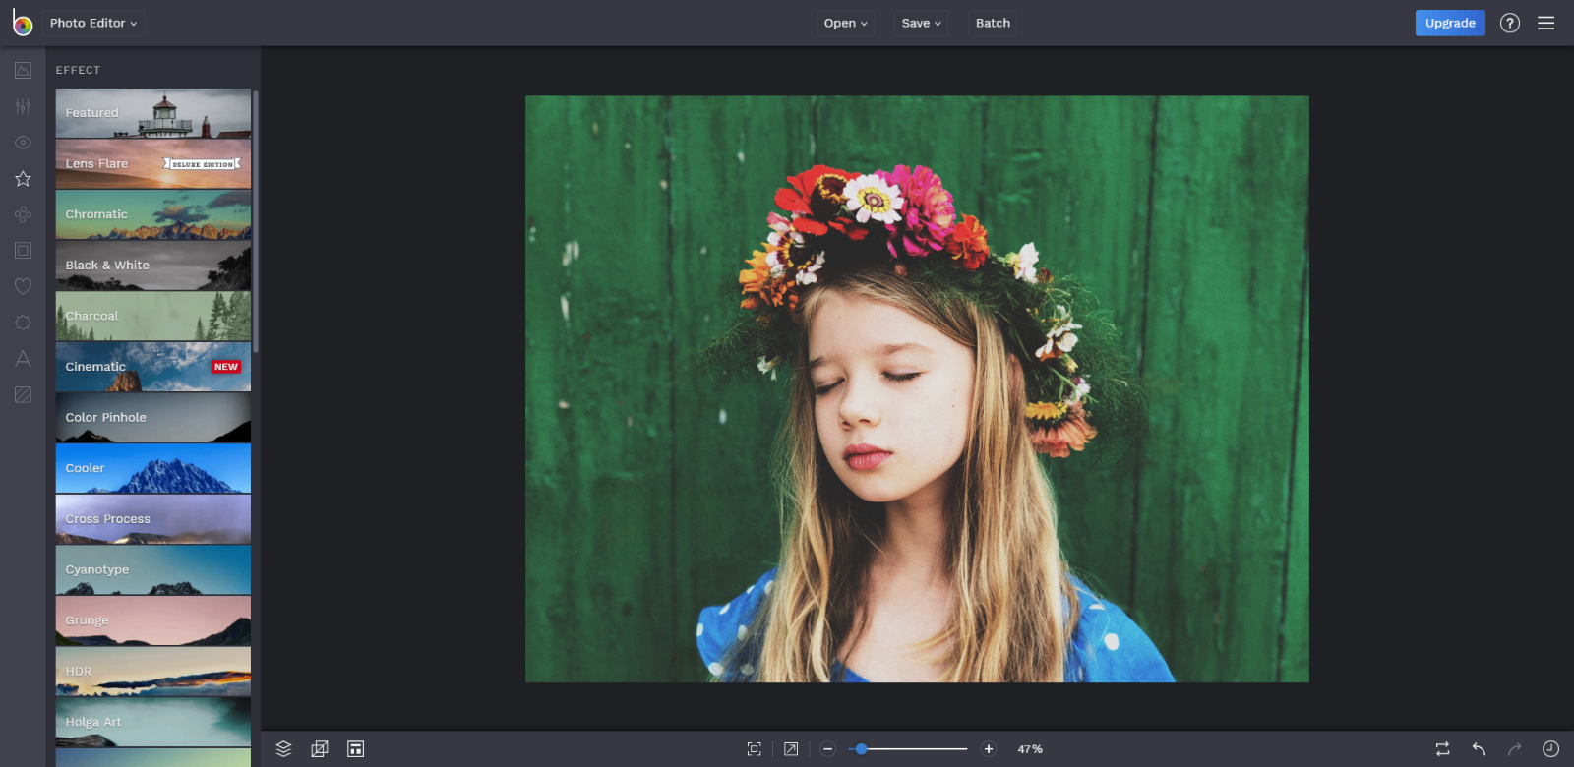Undo the last action
The width and height of the screenshot is (1574, 767).
point(1479,749)
